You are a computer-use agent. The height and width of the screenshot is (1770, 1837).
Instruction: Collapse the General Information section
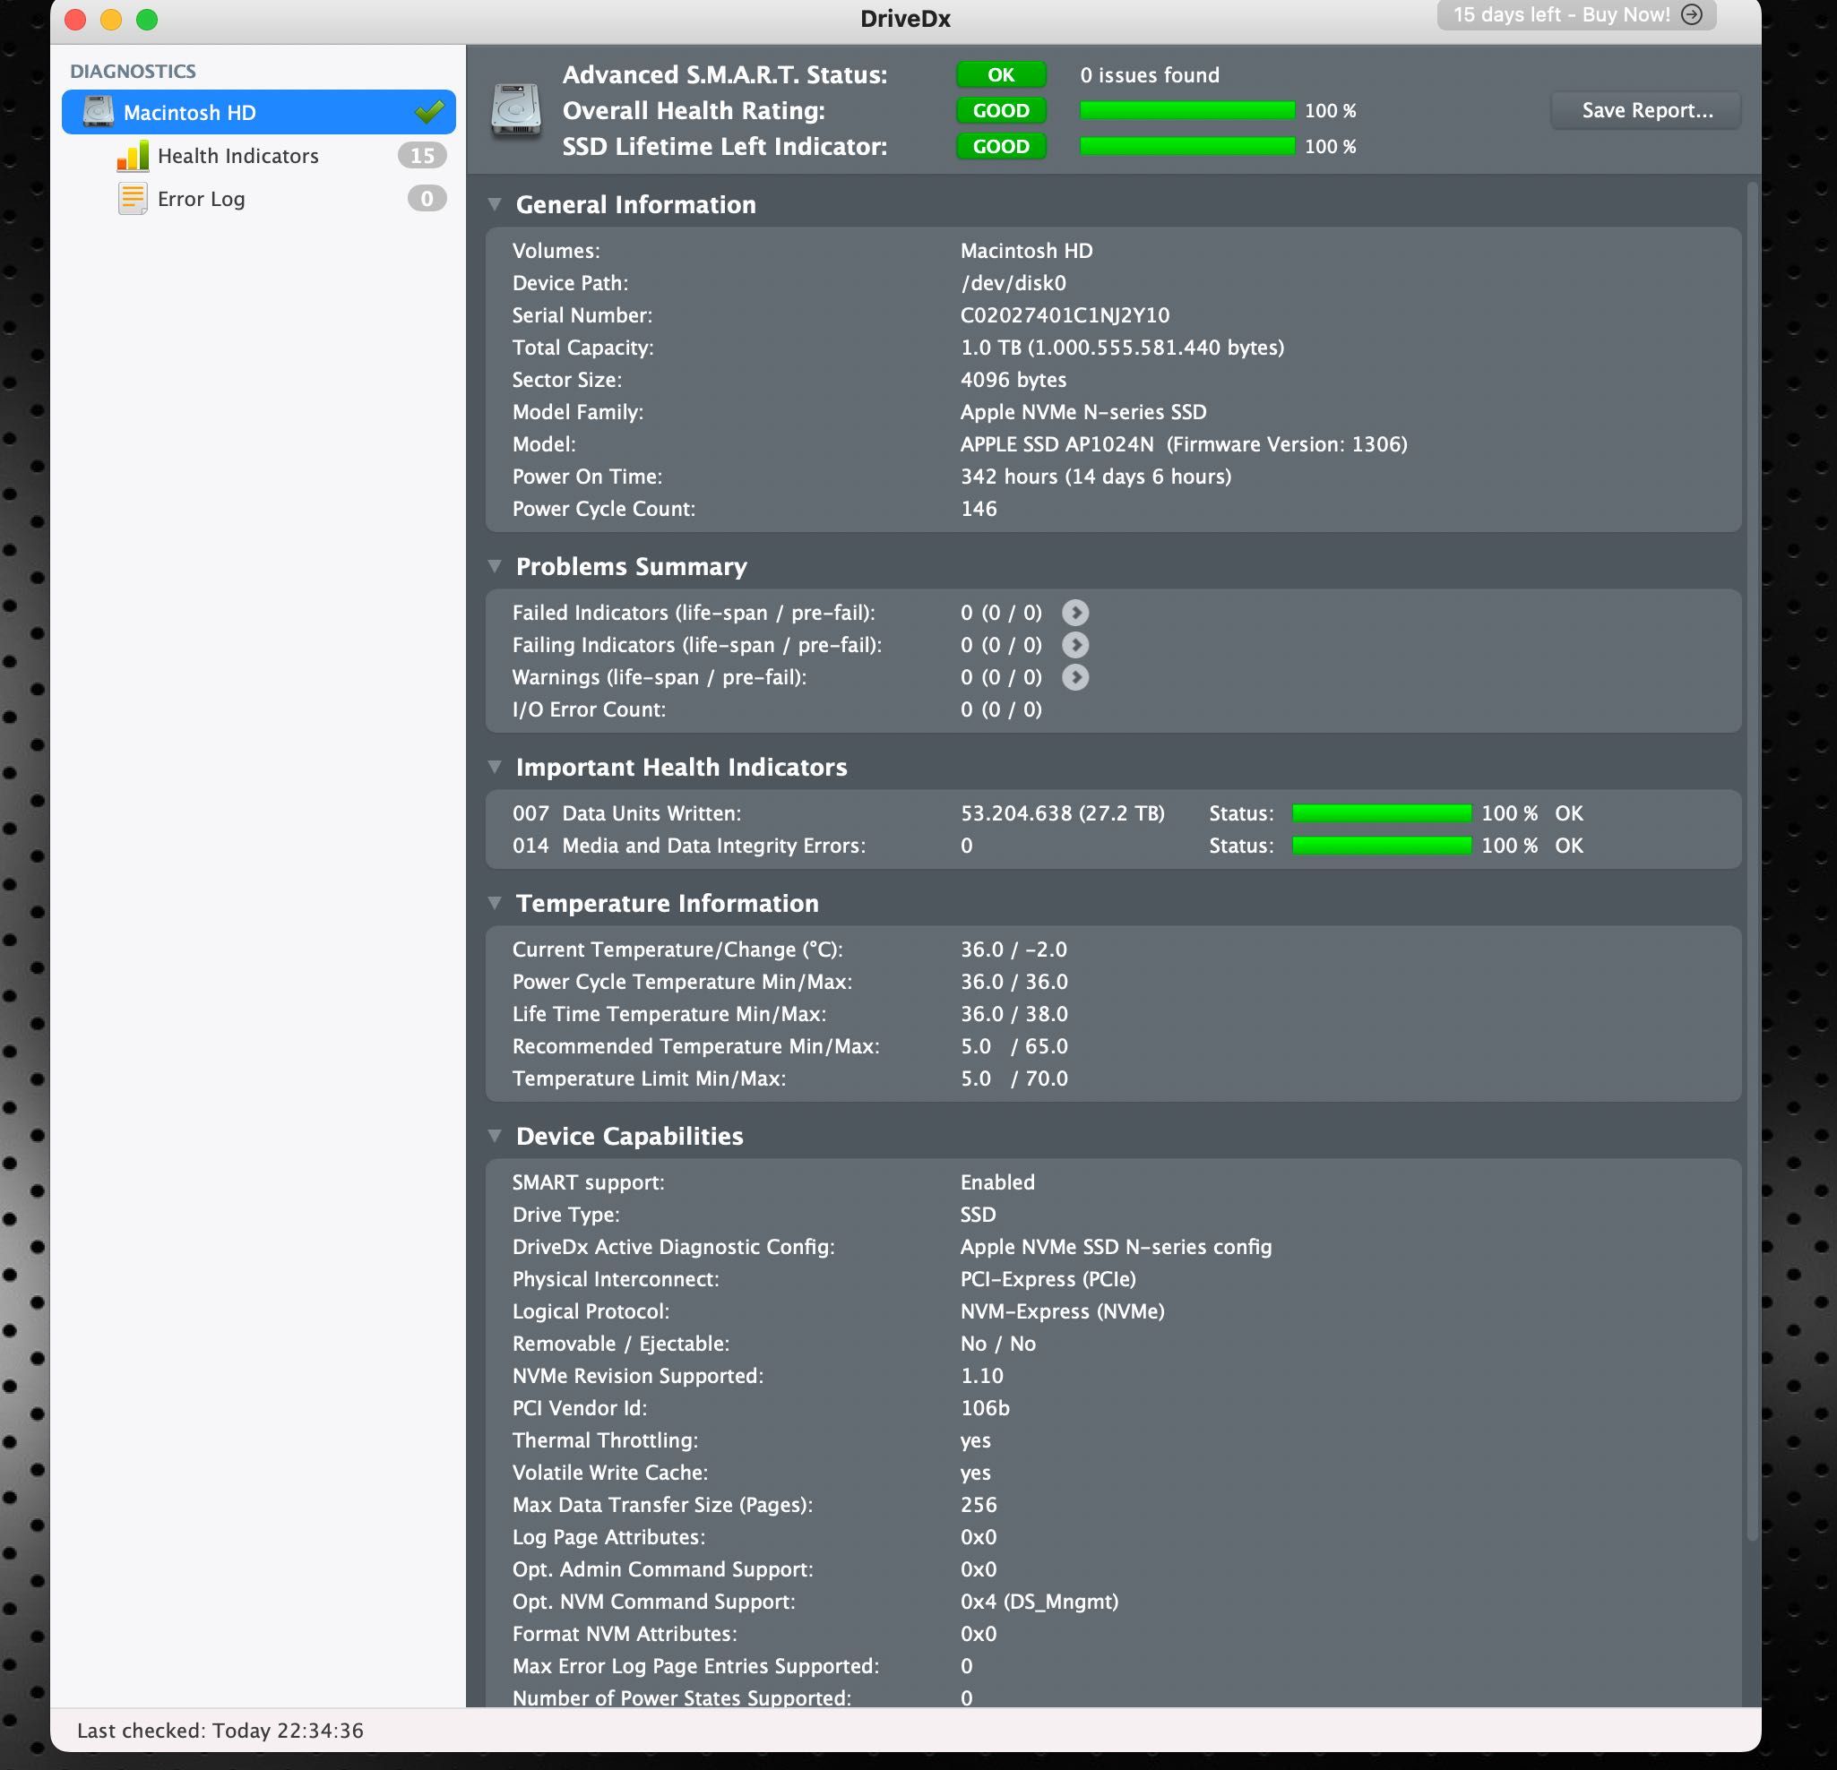point(495,204)
